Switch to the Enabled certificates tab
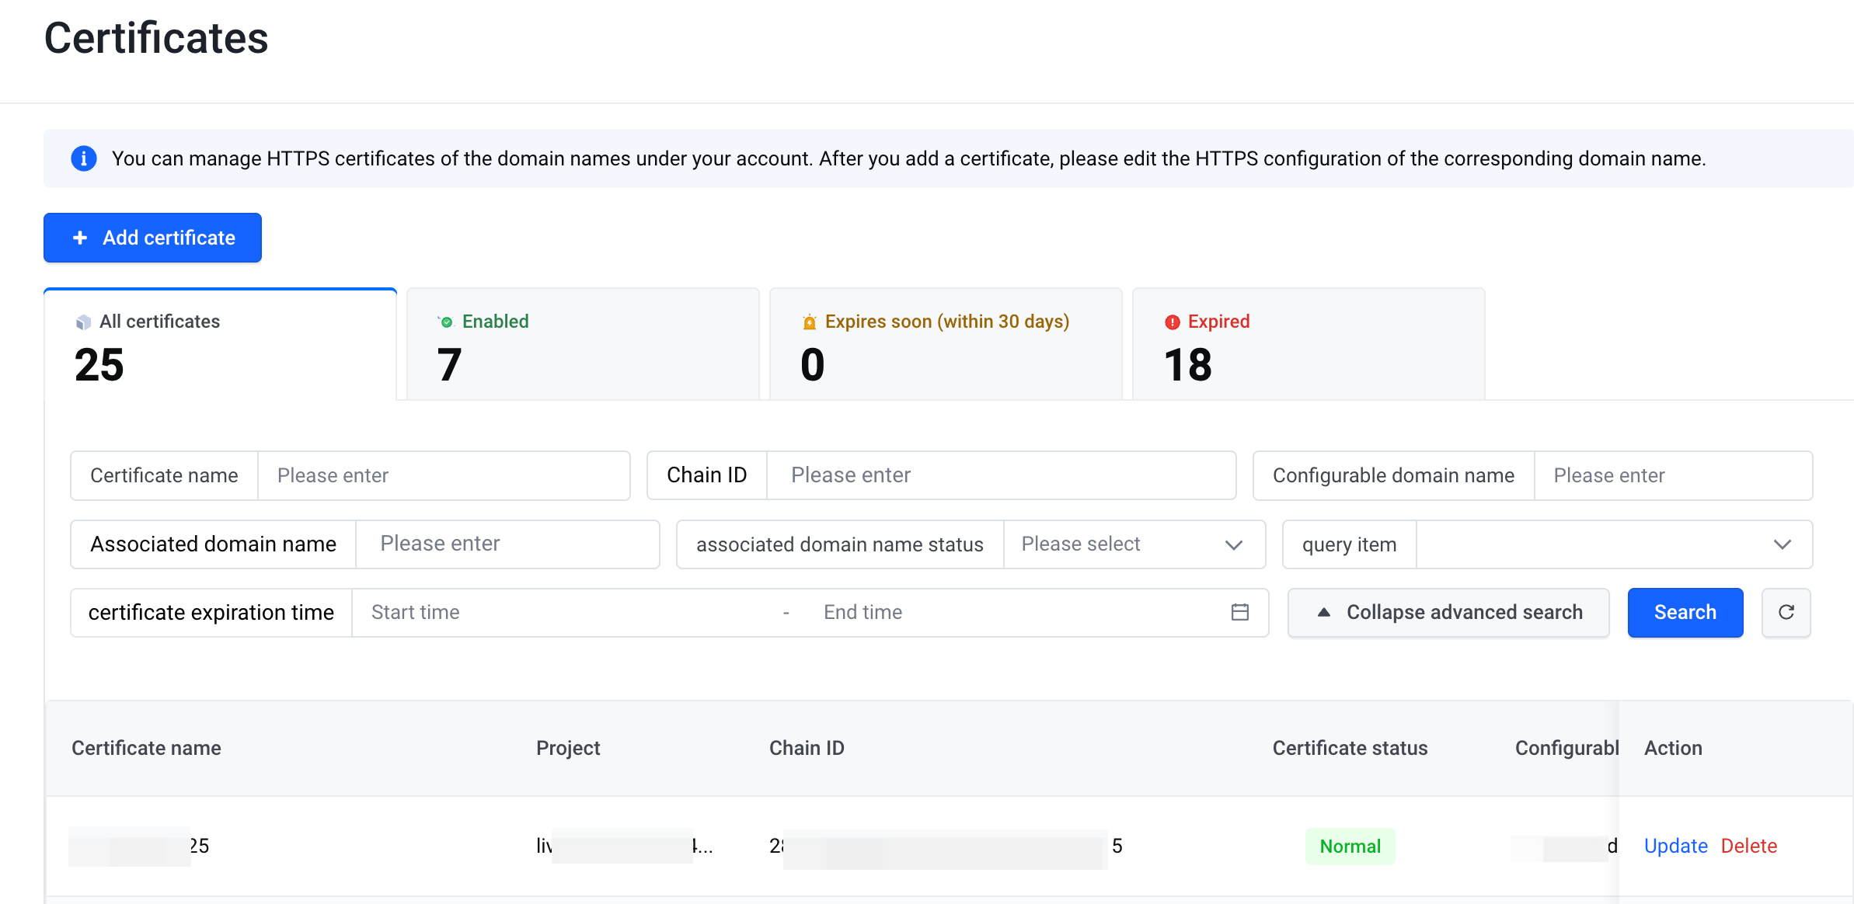 (582, 344)
